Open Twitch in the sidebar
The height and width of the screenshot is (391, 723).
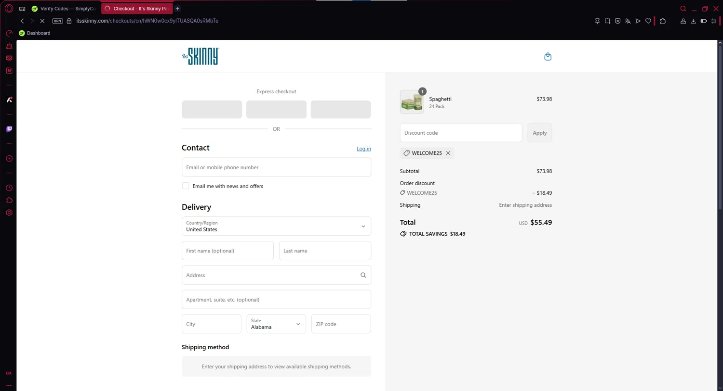point(9,129)
